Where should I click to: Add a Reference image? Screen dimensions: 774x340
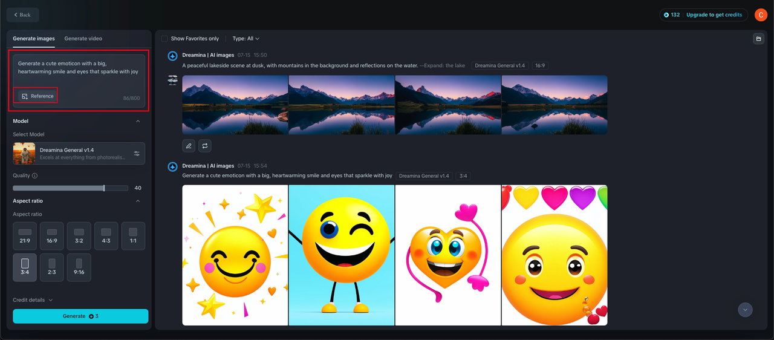click(37, 96)
